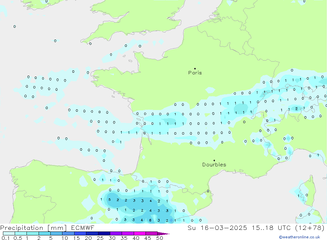
Task: Click the legend value label 15
Action: pos(77,238)
